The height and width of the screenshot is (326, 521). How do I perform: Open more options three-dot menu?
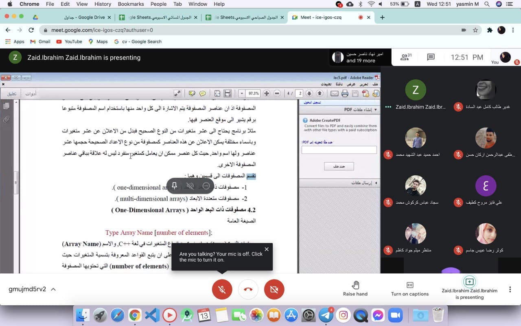coord(510,289)
